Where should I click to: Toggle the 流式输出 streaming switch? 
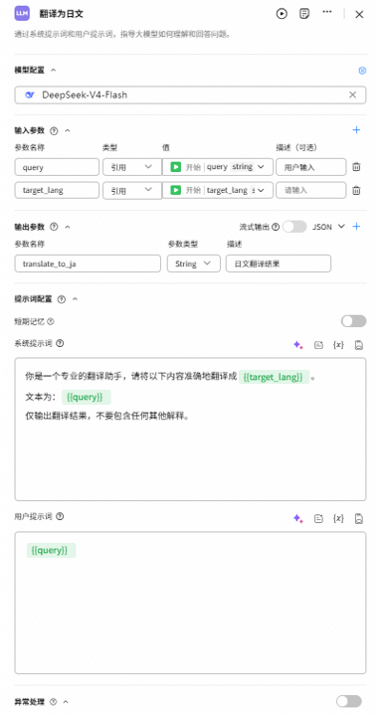pos(294,227)
